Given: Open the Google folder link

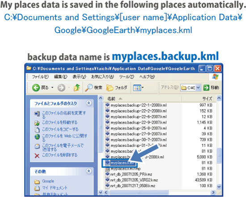Looking at the screenshot, I should click(48, 181).
